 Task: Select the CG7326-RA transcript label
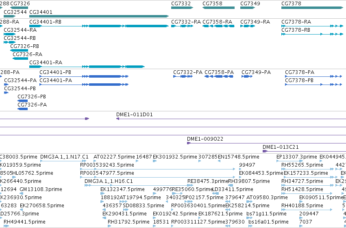[27, 54]
